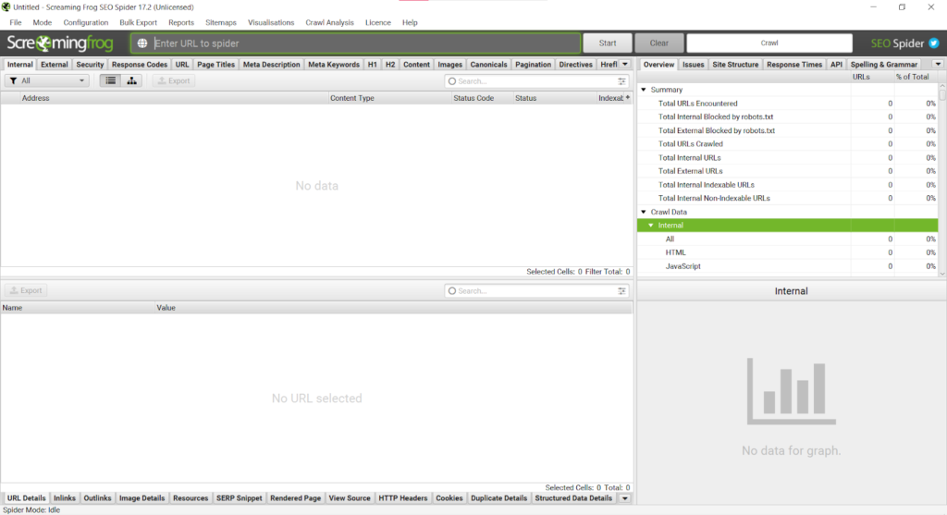
Task: Open the Cookies bottom tab
Action: (449, 498)
